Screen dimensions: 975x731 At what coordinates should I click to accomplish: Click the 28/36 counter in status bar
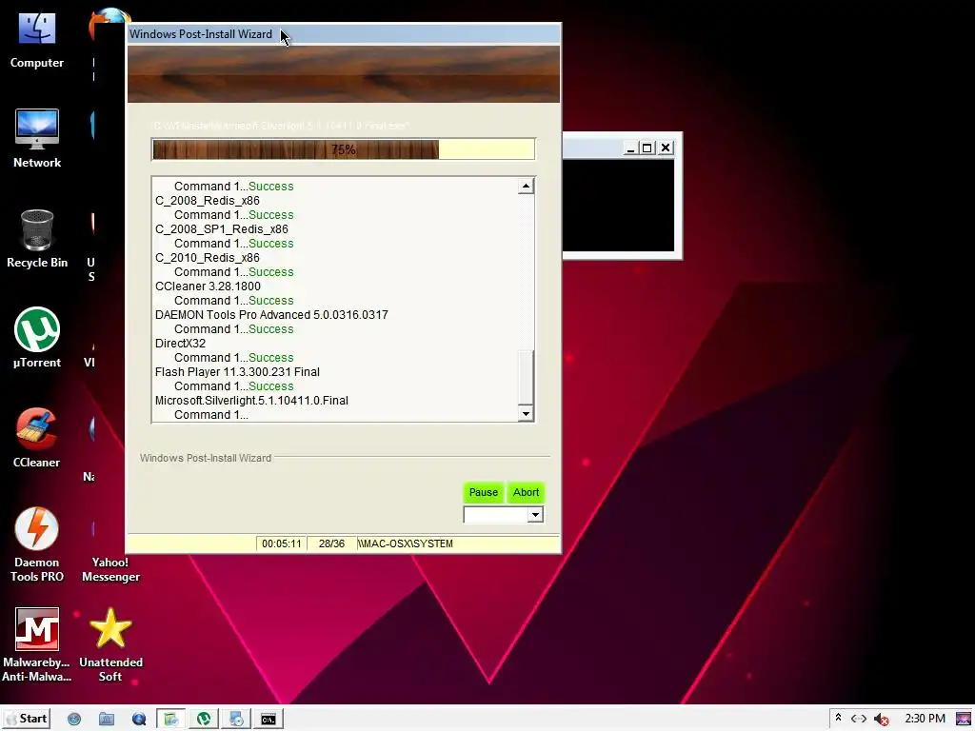click(x=331, y=543)
